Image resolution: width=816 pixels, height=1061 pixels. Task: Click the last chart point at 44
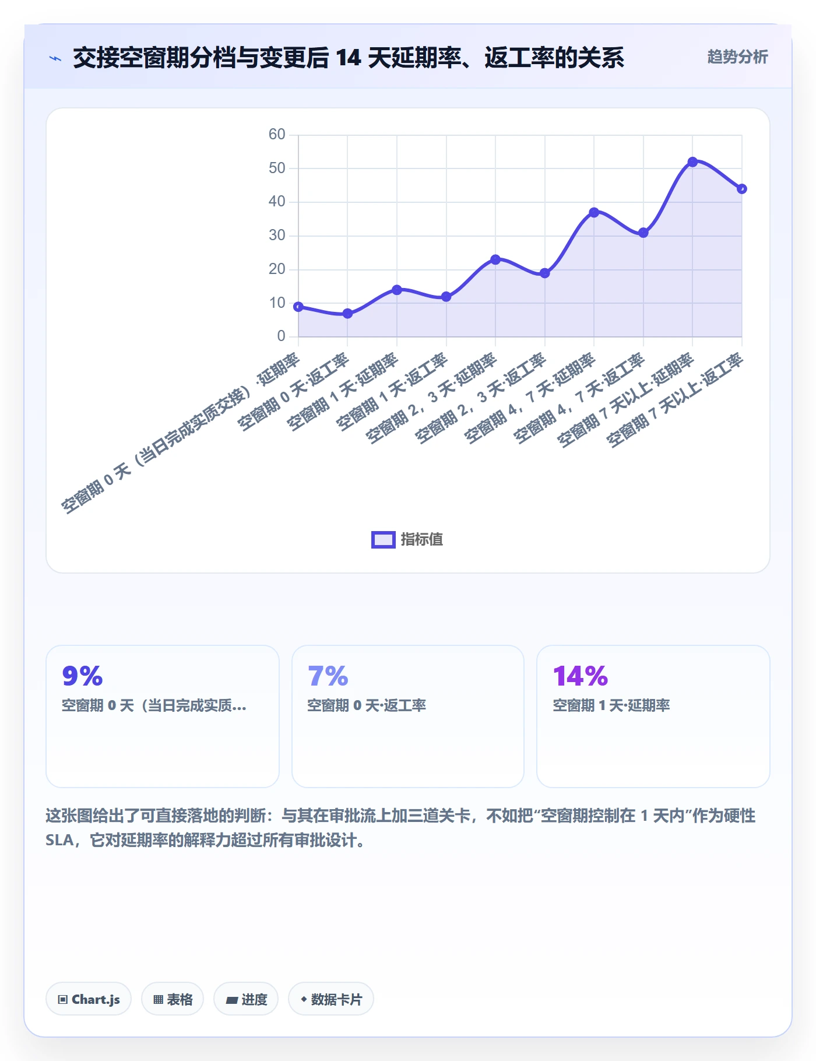(741, 189)
